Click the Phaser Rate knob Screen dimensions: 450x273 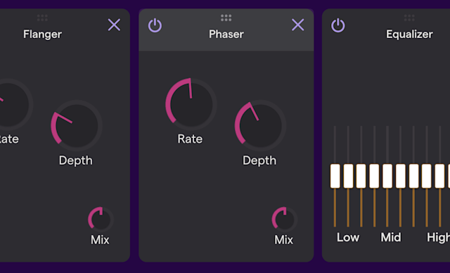191,104
